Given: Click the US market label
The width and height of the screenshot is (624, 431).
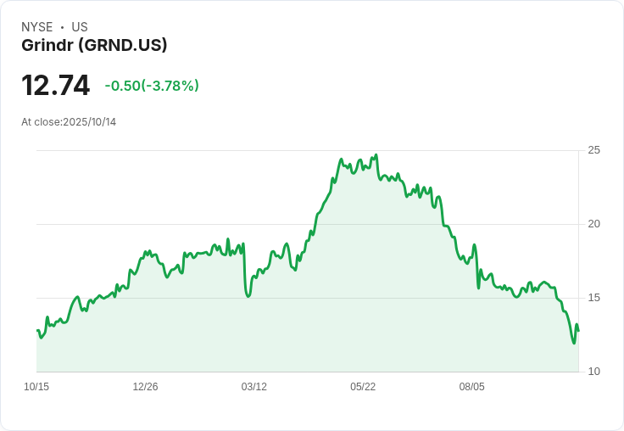Looking at the screenshot, I should click(x=80, y=27).
